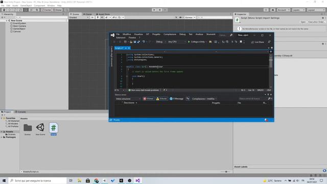Open the Gizmos dropdown

[190, 17]
